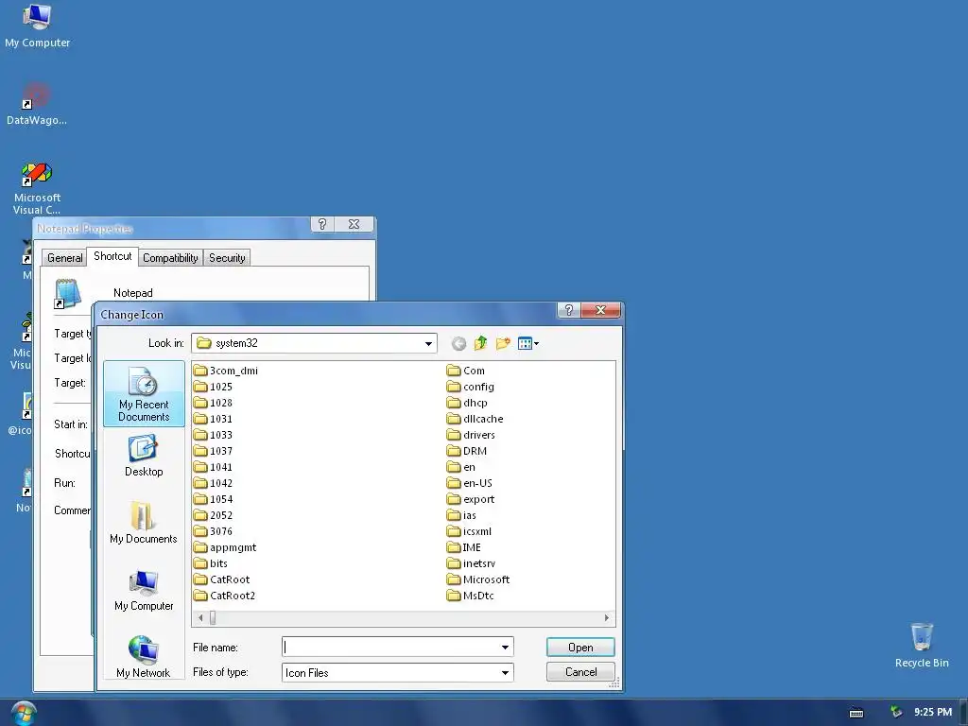Select the 1033 folder
Viewport: 968px width, 726px height.
[213, 435]
